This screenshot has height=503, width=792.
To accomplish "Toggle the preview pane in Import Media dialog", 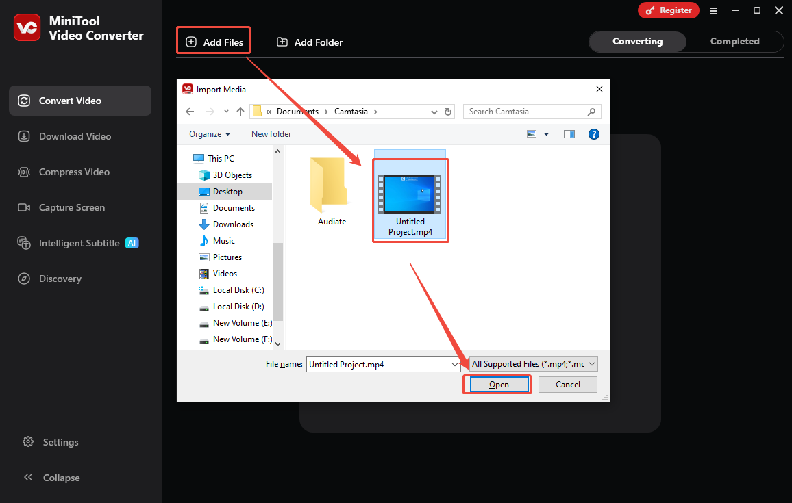I will coord(569,133).
